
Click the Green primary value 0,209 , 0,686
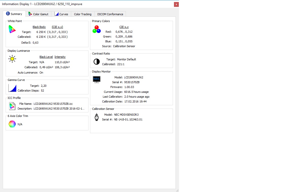pyautogui.click(x=124, y=37)
